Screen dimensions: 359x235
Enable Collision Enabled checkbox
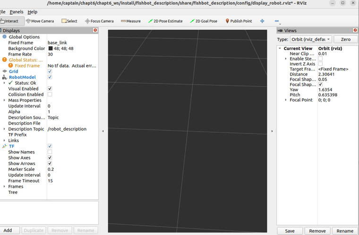[x=50, y=94]
